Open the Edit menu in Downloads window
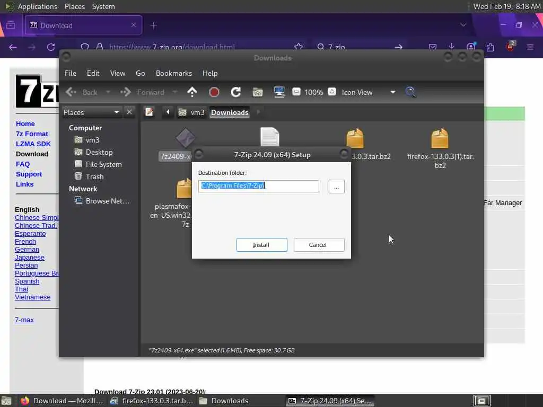 click(x=93, y=73)
